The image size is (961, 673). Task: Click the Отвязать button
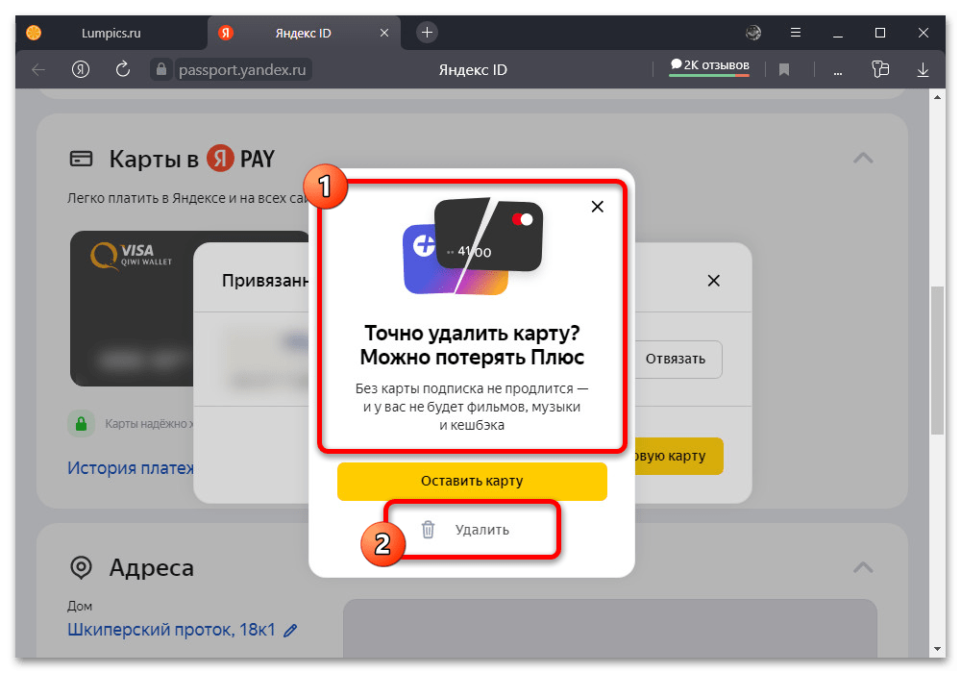675,359
